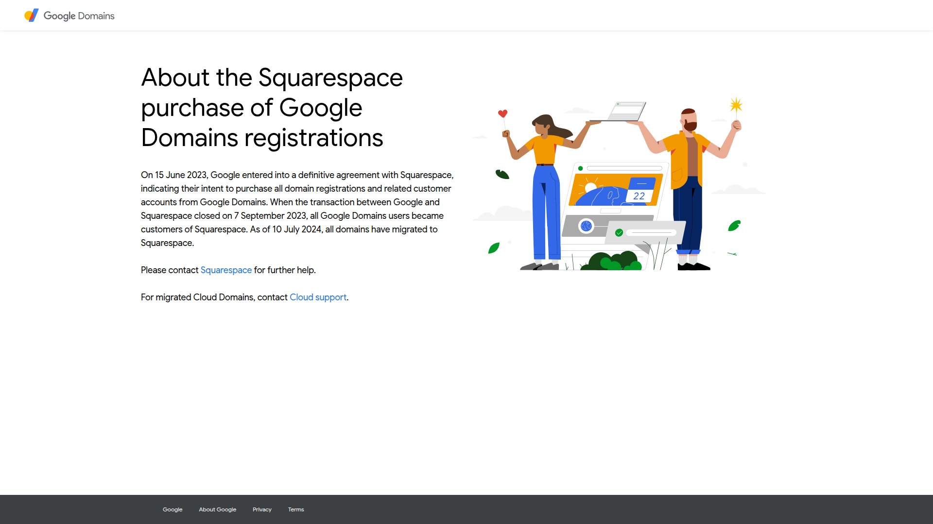This screenshot has width=933, height=524.
Task: Click the yellow sparkler star icon
Action: 736,105
